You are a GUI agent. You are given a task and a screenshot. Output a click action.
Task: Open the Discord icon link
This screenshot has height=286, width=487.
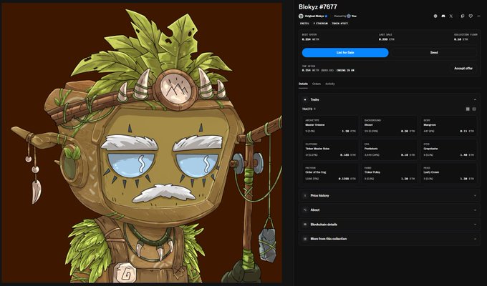coord(443,16)
